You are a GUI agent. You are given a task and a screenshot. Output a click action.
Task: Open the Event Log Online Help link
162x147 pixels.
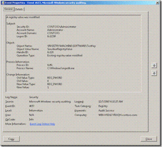tap(43, 124)
